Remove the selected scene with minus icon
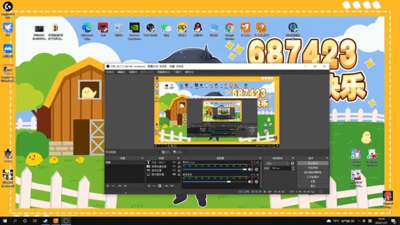400x225 pixels. [x=113, y=186]
